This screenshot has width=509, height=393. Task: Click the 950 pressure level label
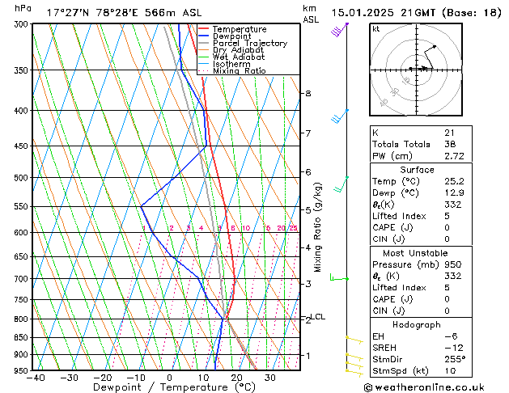[x=23, y=370]
